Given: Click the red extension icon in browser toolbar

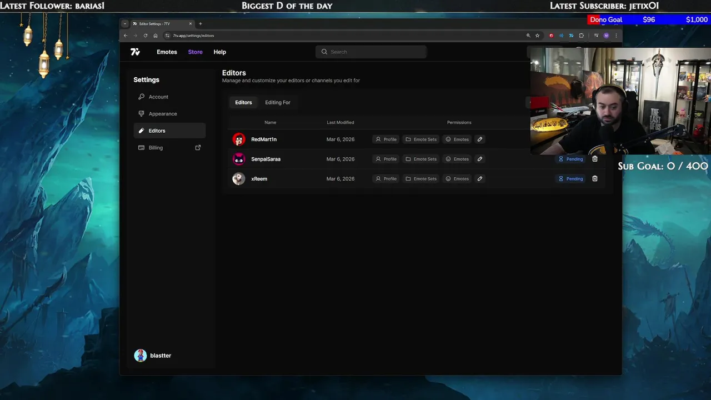Looking at the screenshot, I should pos(551,36).
